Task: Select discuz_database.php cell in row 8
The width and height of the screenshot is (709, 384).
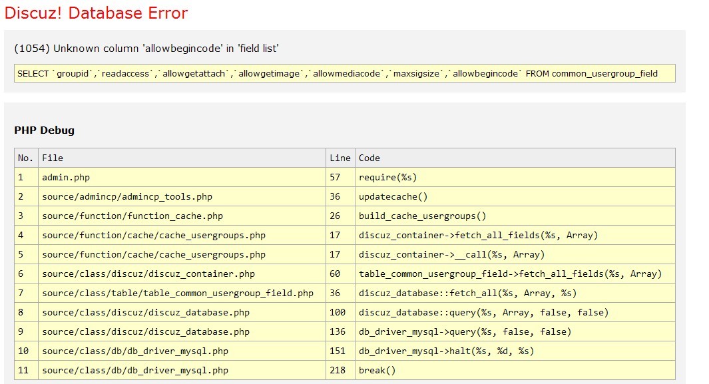Action: (182, 312)
